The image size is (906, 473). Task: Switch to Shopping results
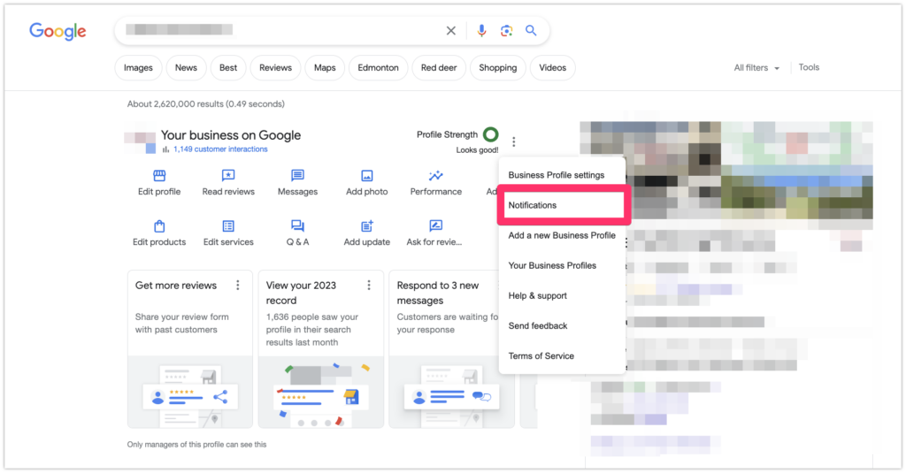[x=498, y=67]
